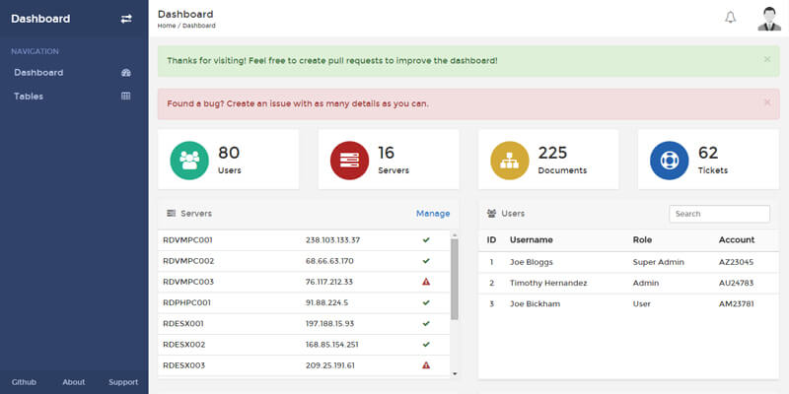Dismiss the green thanks for visiting alert

coord(767,60)
